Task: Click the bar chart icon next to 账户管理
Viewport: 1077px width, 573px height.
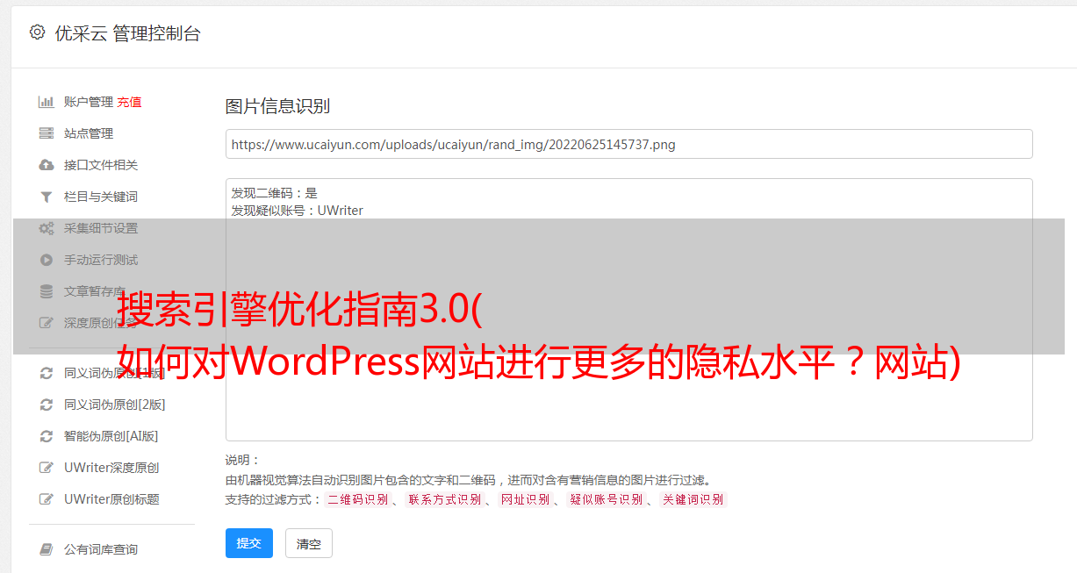Action: (x=47, y=102)
